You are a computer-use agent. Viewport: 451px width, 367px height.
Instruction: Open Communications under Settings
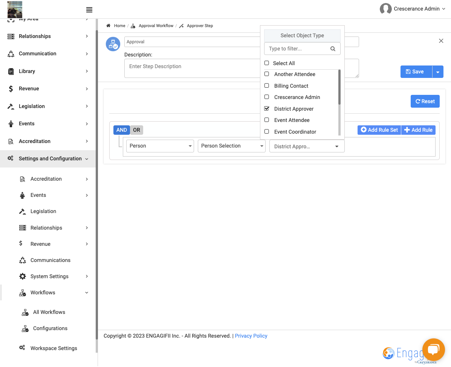pos(50,260)
